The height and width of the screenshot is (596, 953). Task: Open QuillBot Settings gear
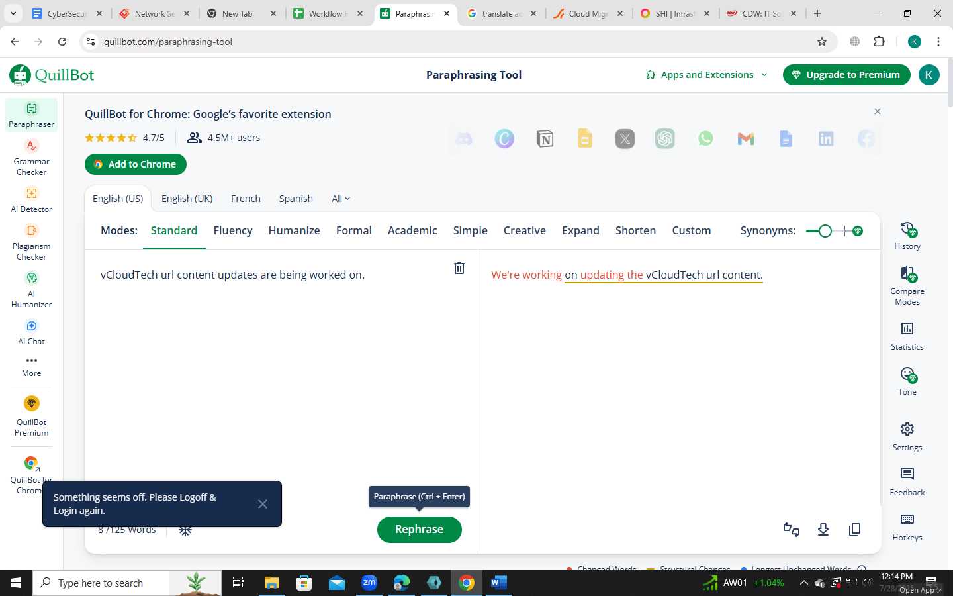907,437
